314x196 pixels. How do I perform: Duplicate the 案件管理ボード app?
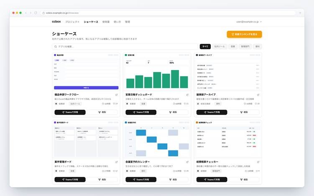[102, 180]
